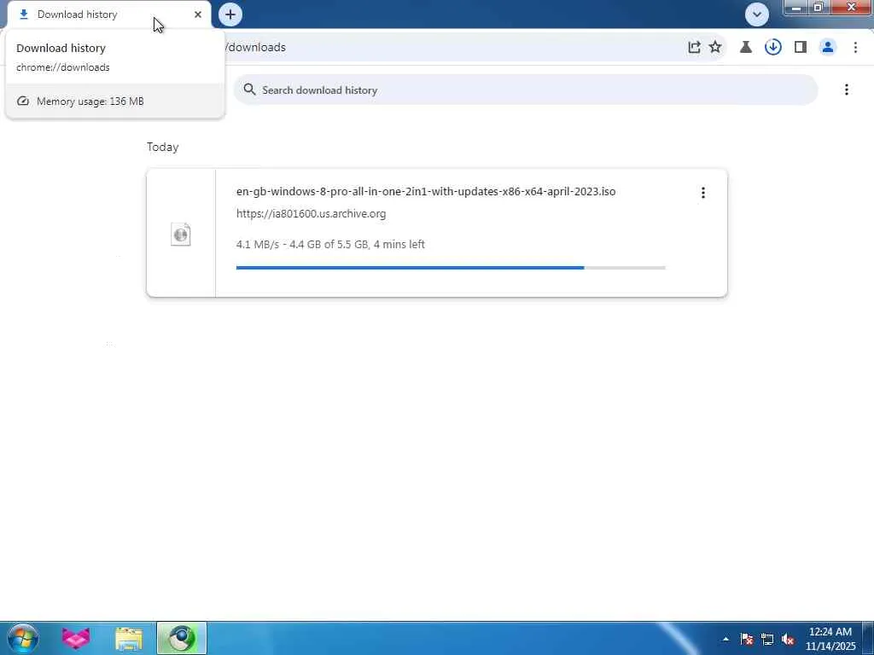
Task: Open the Windows Start menu
Action: click(x=23, y=638)
